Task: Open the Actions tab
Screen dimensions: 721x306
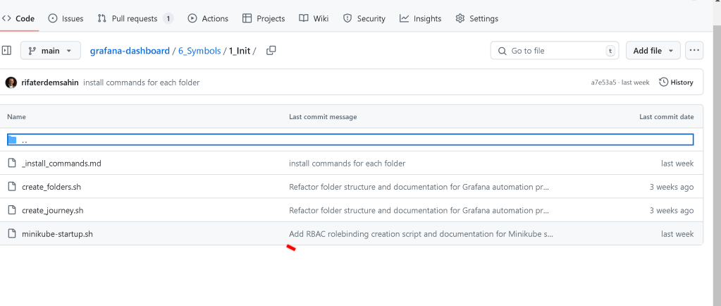Action: point(208,18)
